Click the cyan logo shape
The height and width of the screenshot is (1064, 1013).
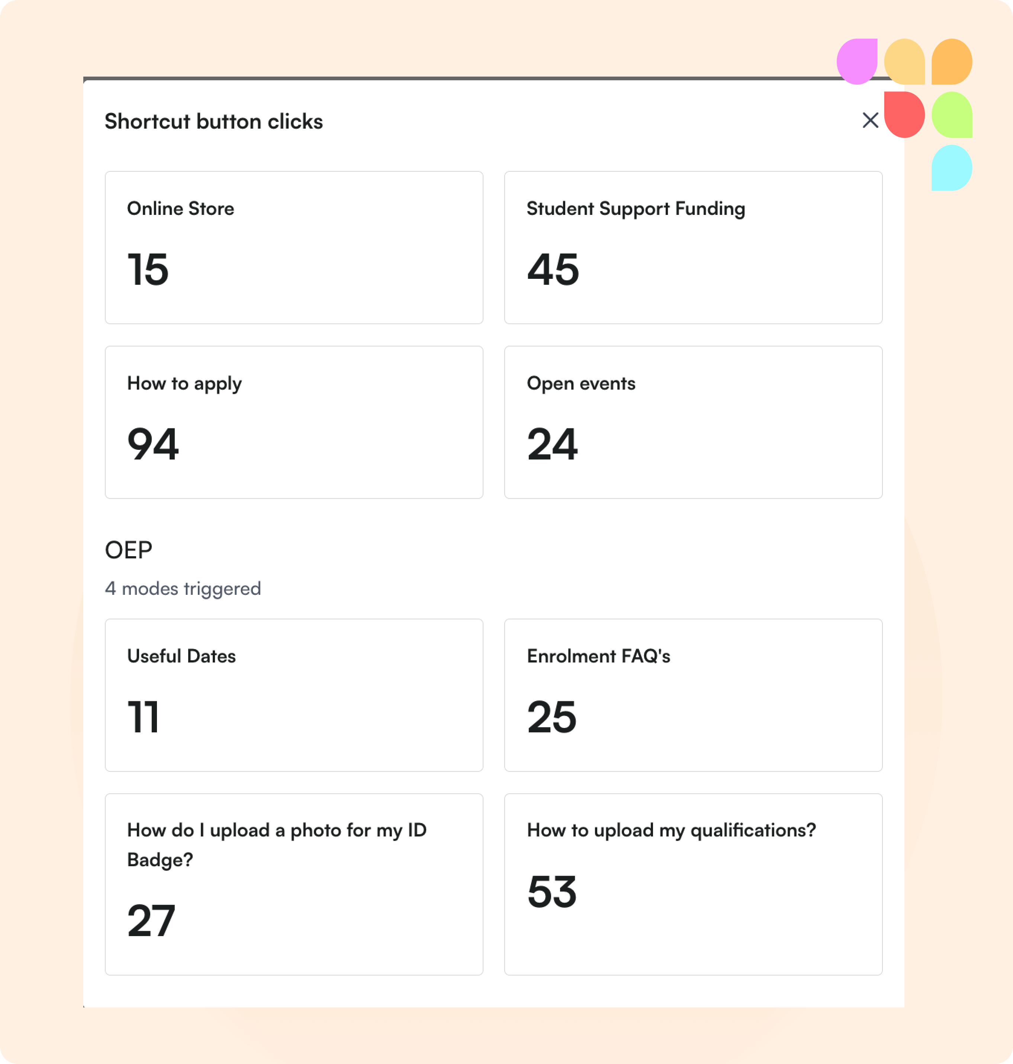(x=951, y=167)
